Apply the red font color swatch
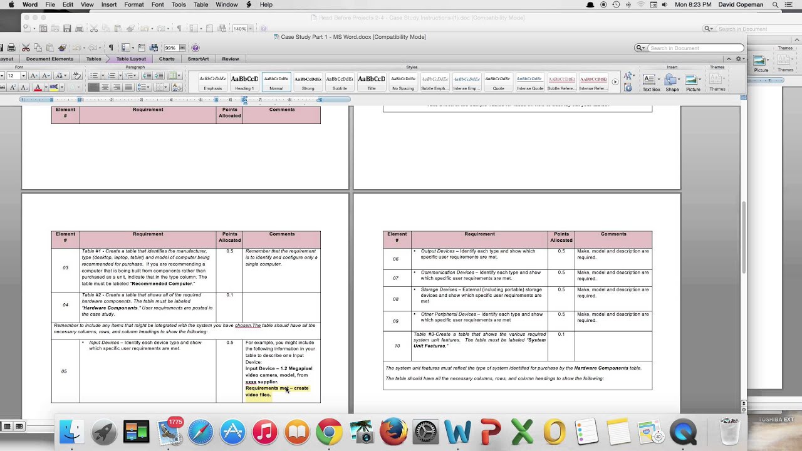This screenshot has height=451, width=802. [38, 87]
